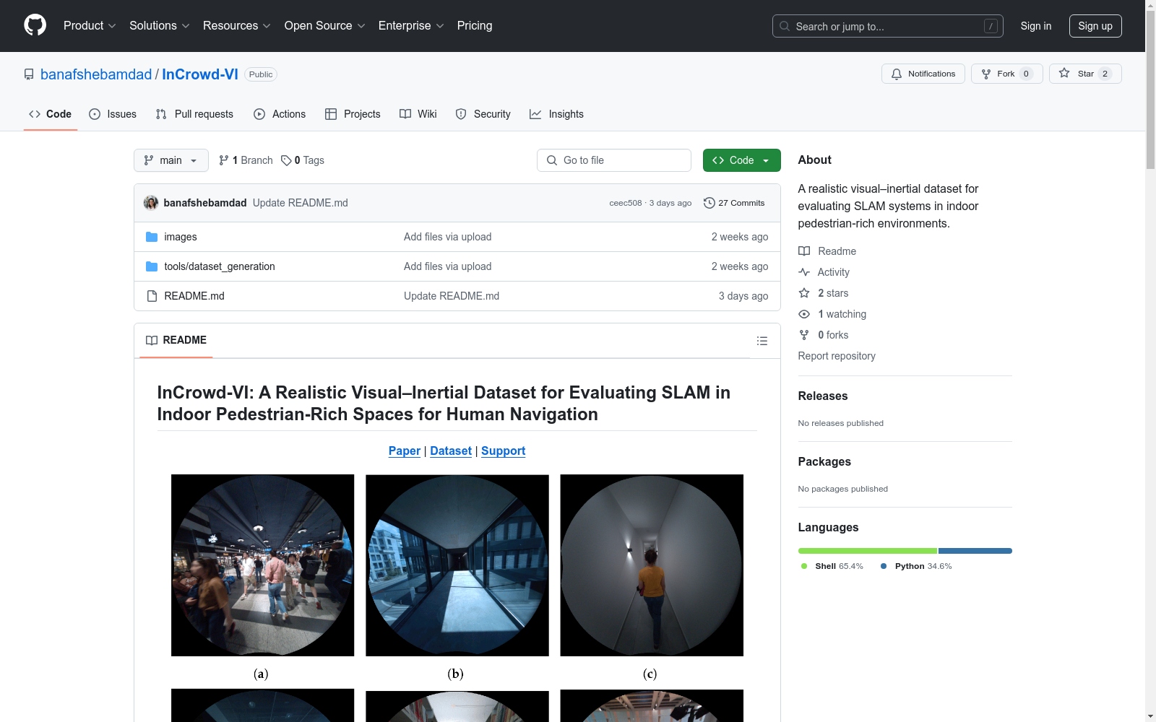Click the commit history clock icon
This screenshot has width=1156, height=722.
(x=709, y=203)
